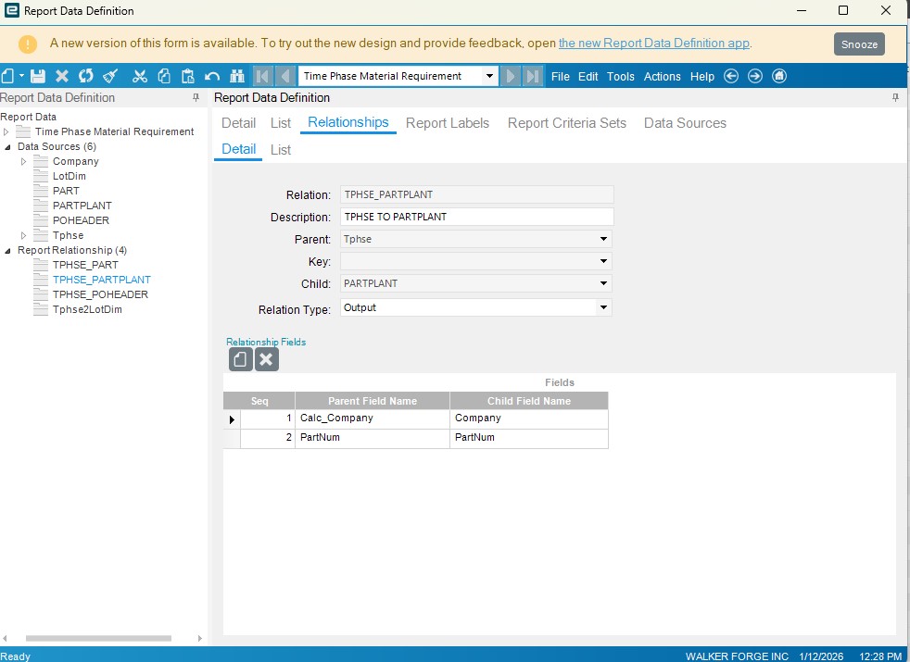Switch to the Report Criteria Sets tab
Image resolution: width=910 pixels, height=662 pixels.
566,123
